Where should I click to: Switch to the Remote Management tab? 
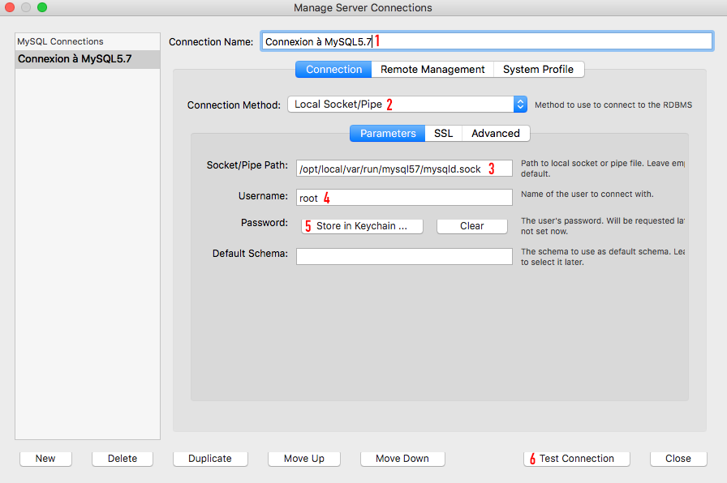[432, 70]
